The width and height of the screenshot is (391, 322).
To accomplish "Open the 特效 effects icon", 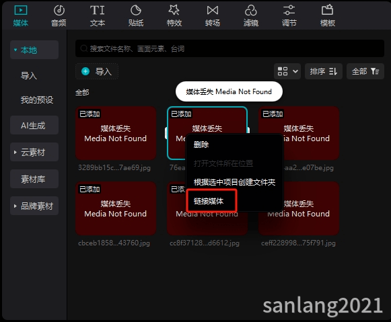I will point(174,15).
